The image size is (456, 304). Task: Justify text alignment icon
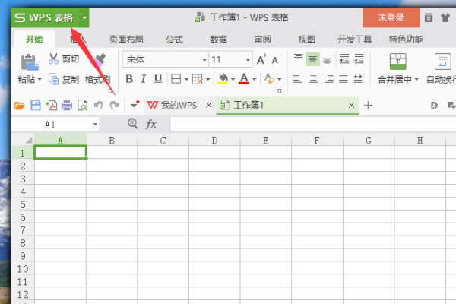click(344, 79)
